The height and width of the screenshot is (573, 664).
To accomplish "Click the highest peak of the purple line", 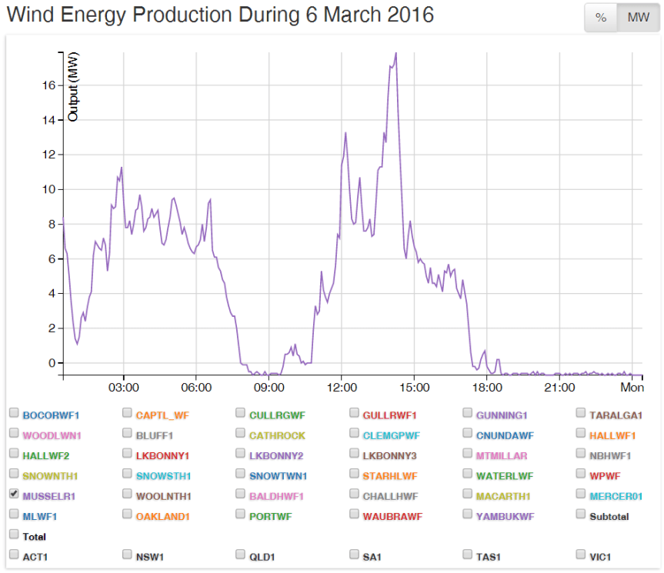I will pos(395,54).
